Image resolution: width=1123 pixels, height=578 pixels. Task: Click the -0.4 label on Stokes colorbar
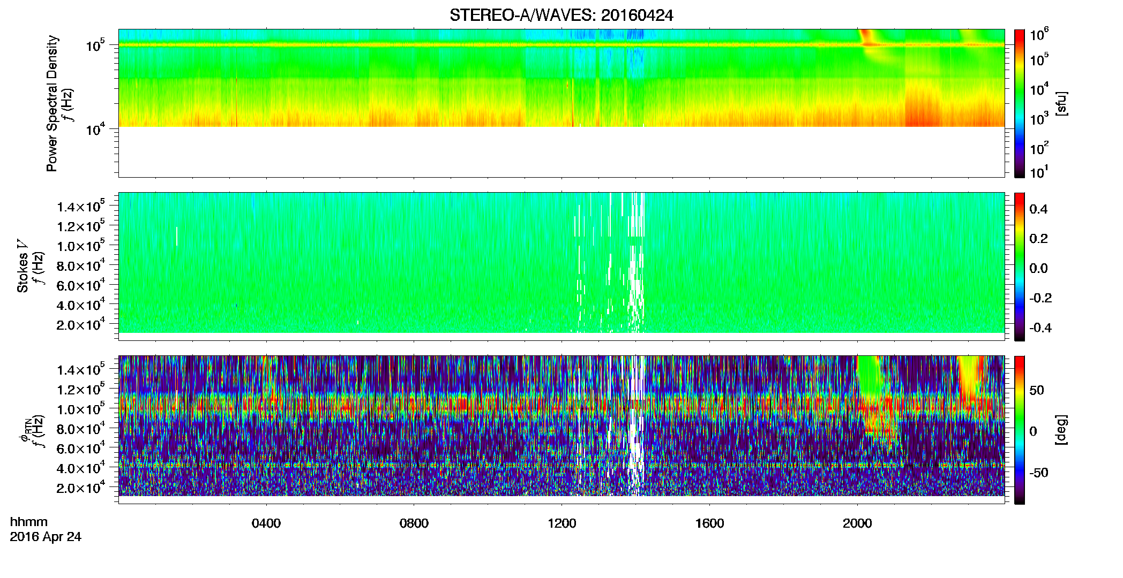coord(1040,328)
